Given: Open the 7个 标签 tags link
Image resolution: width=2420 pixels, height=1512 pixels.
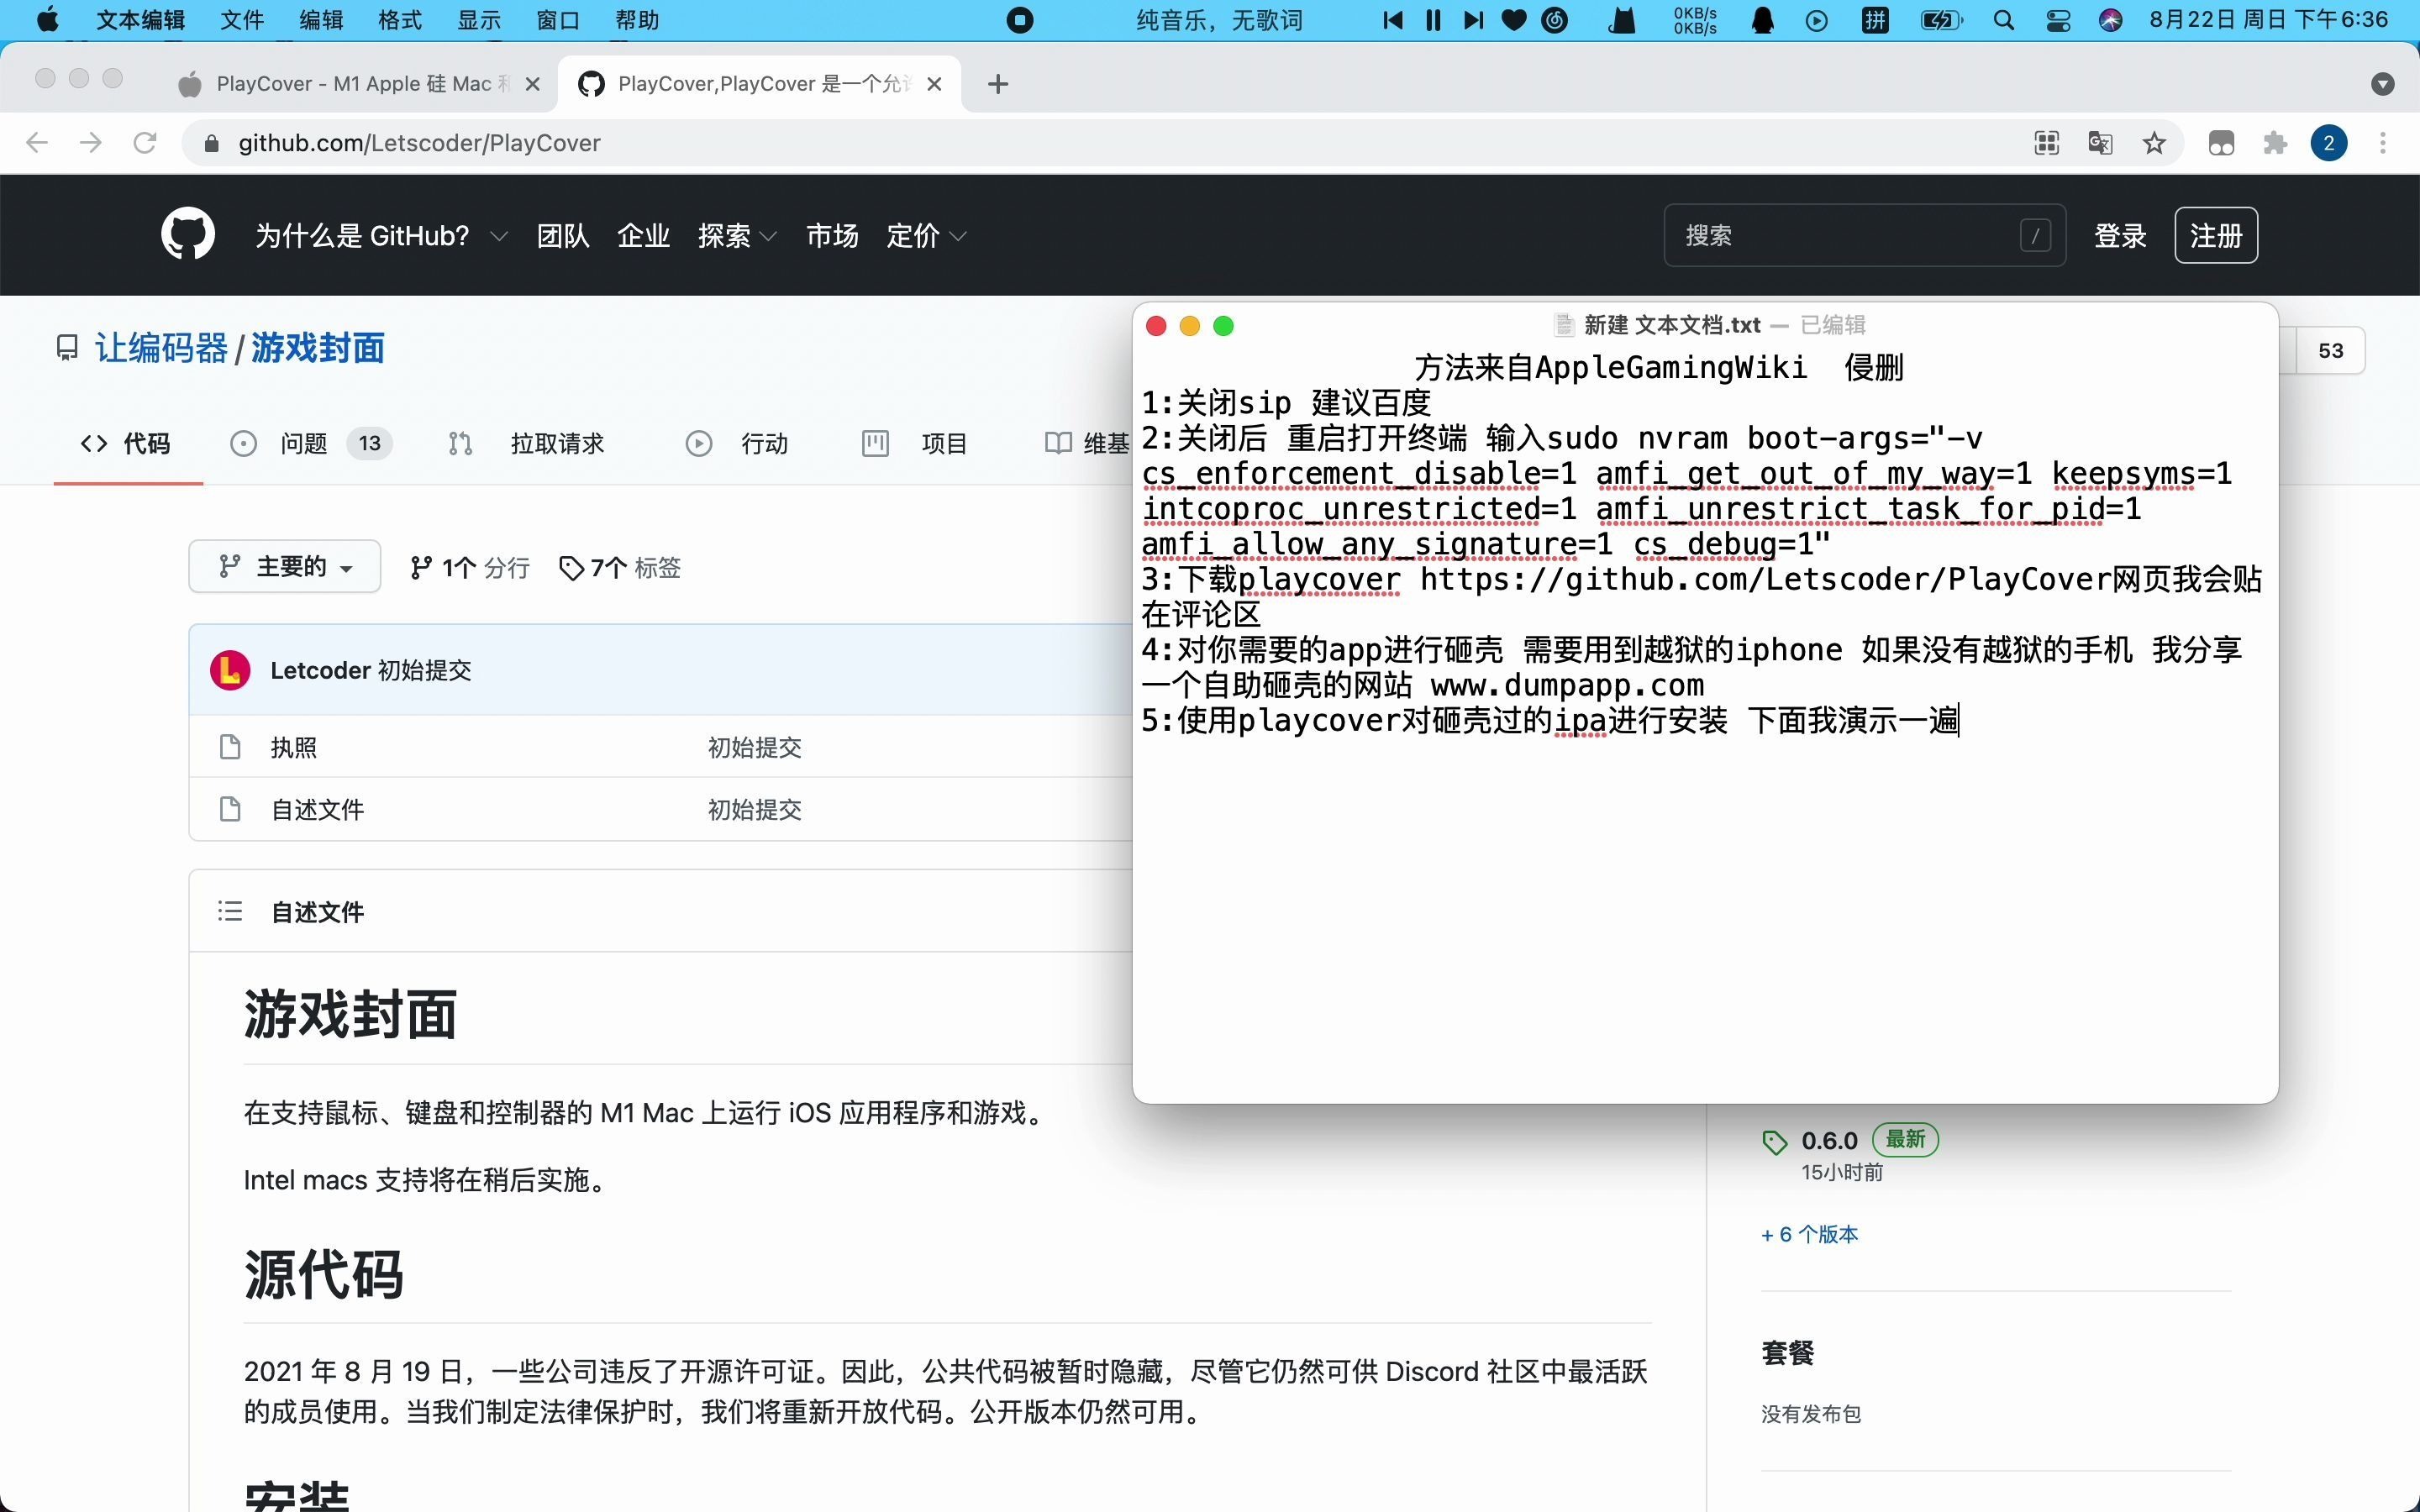Looking at the screenshot, I should pos(620,567).
